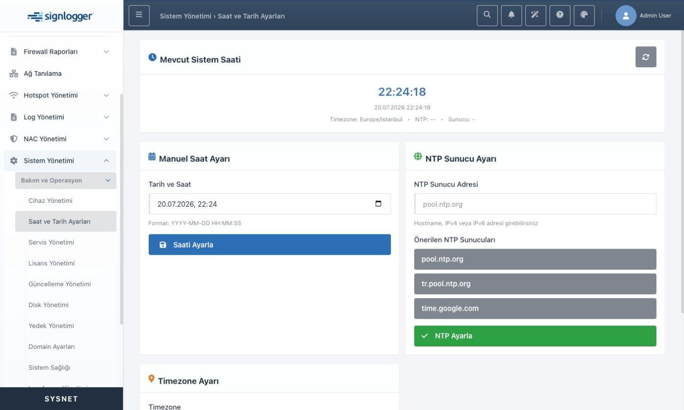Viewport: 684px width, 410px height.
Task: Open calendar picker in date field
Action: tap(378, 204)
